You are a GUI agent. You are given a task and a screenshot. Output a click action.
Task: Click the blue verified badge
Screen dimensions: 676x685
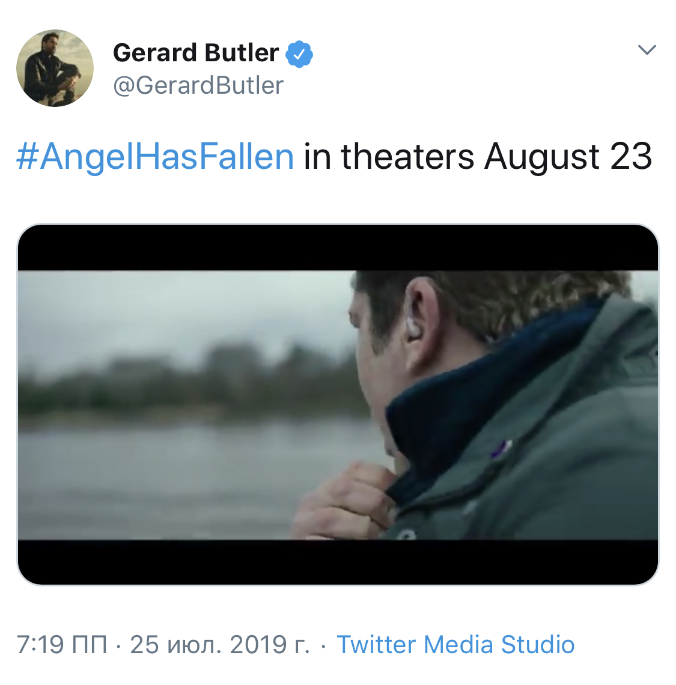point(299,54)
